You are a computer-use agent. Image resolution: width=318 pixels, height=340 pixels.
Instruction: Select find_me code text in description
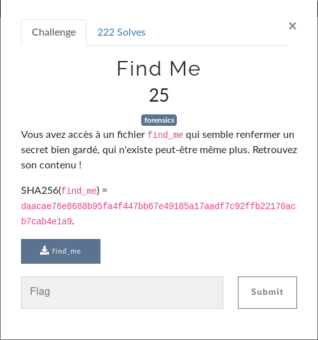tap(165, 135)
